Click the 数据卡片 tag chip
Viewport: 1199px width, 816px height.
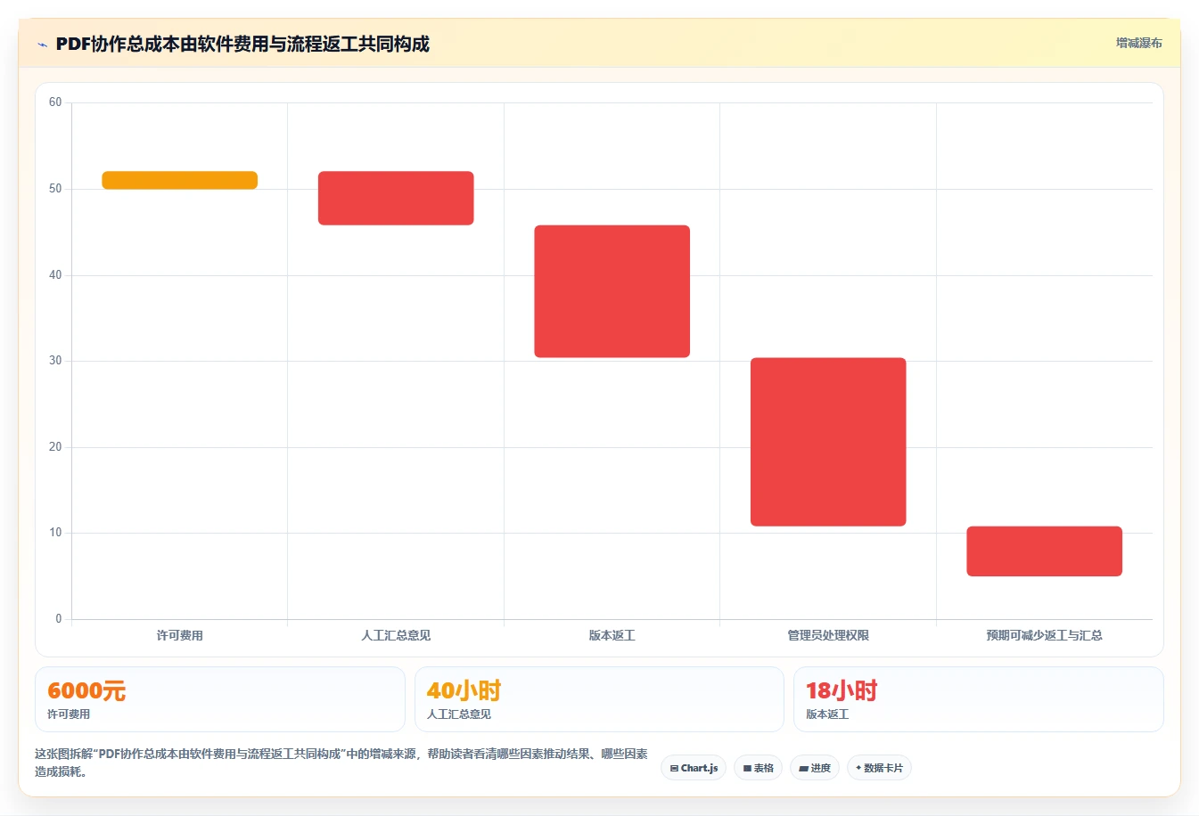[879, 768]
